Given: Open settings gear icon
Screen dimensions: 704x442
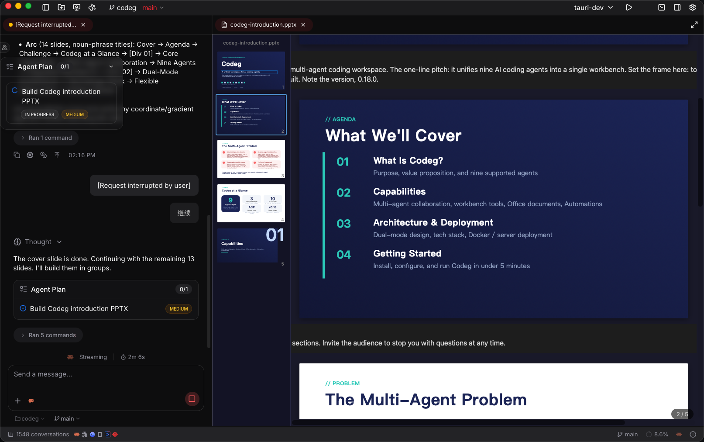Looking at the screenshot, I should click(693, 7).
